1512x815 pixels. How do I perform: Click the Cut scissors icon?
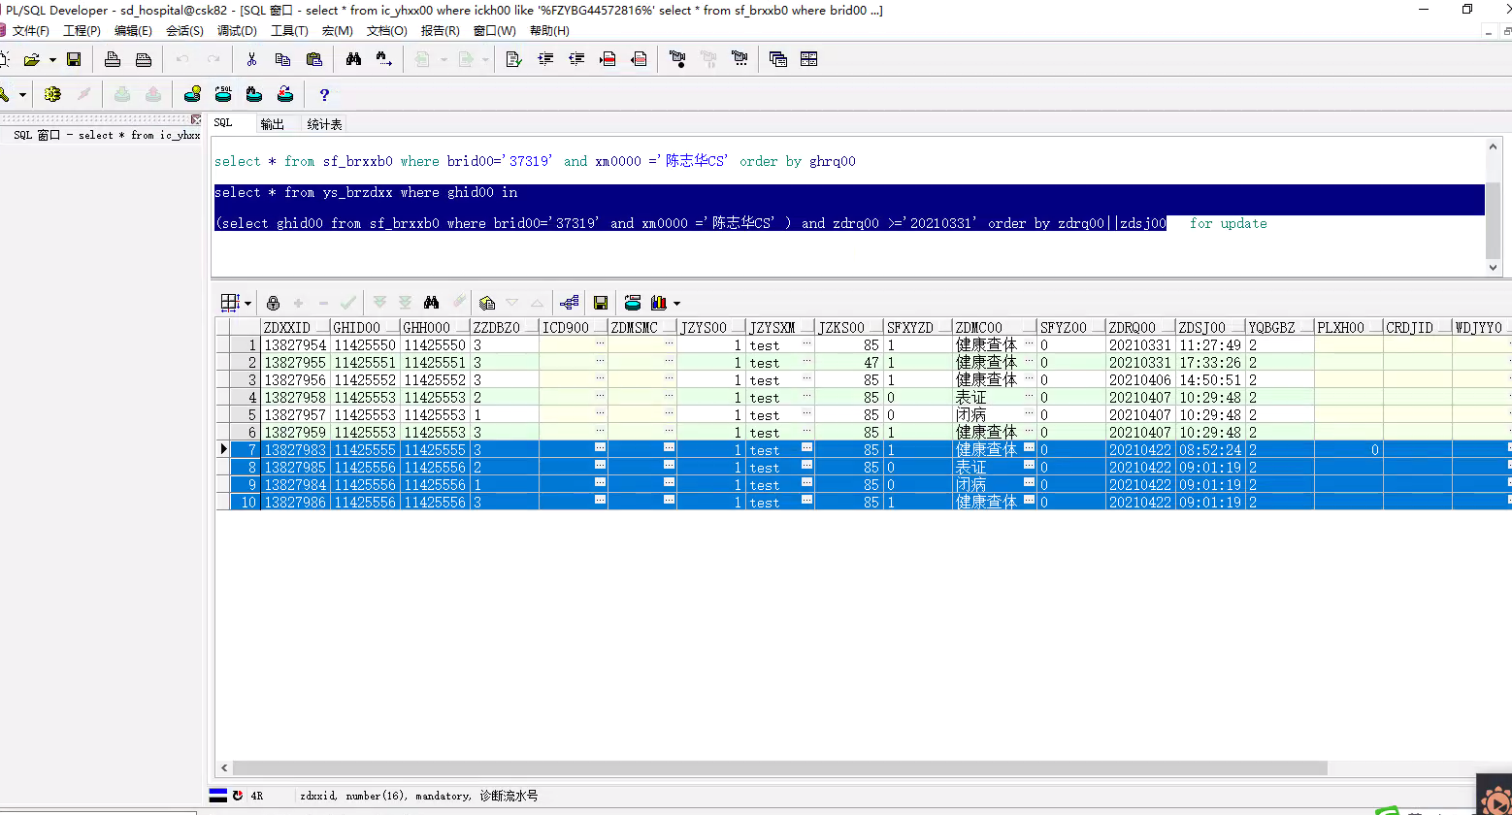(251, 59)
